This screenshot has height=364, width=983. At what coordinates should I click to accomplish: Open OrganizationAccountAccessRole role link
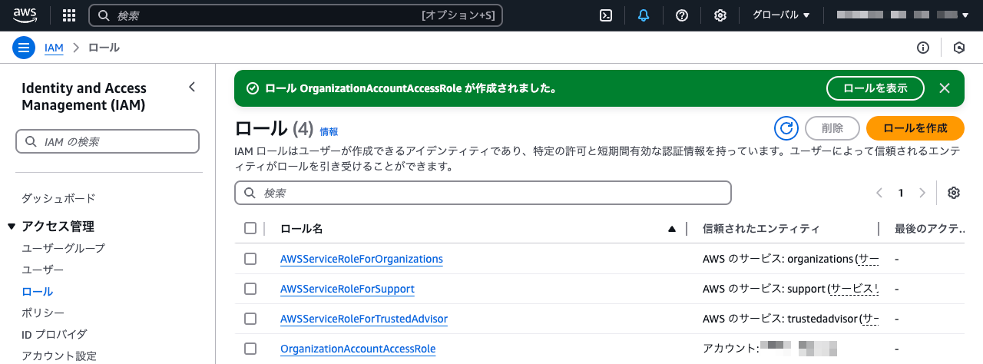coord(358,349)
